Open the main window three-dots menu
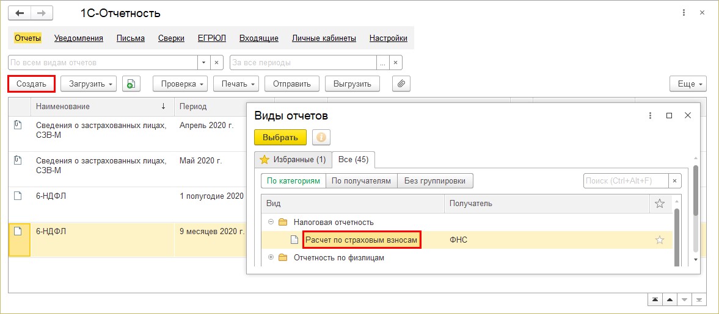 click(x=684, y=13)
